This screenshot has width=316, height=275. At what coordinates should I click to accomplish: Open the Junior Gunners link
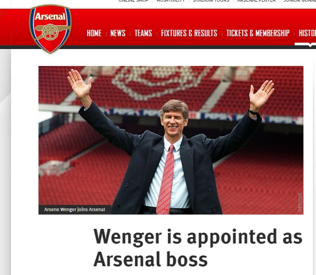point(300,1)
